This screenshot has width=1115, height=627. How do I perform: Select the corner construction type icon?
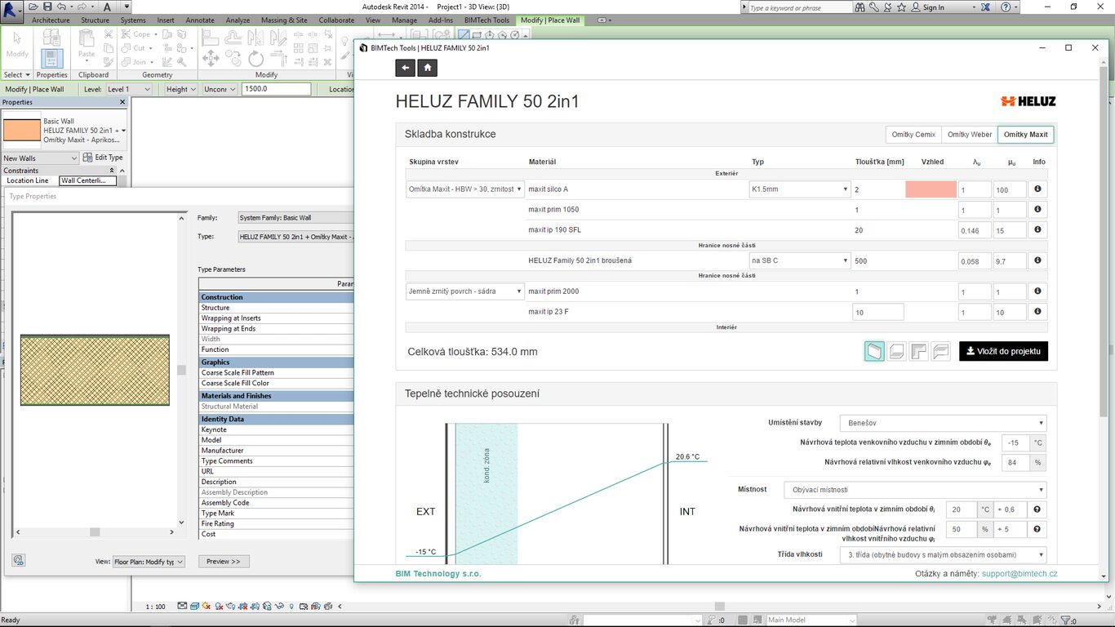[x=918, y=351]
